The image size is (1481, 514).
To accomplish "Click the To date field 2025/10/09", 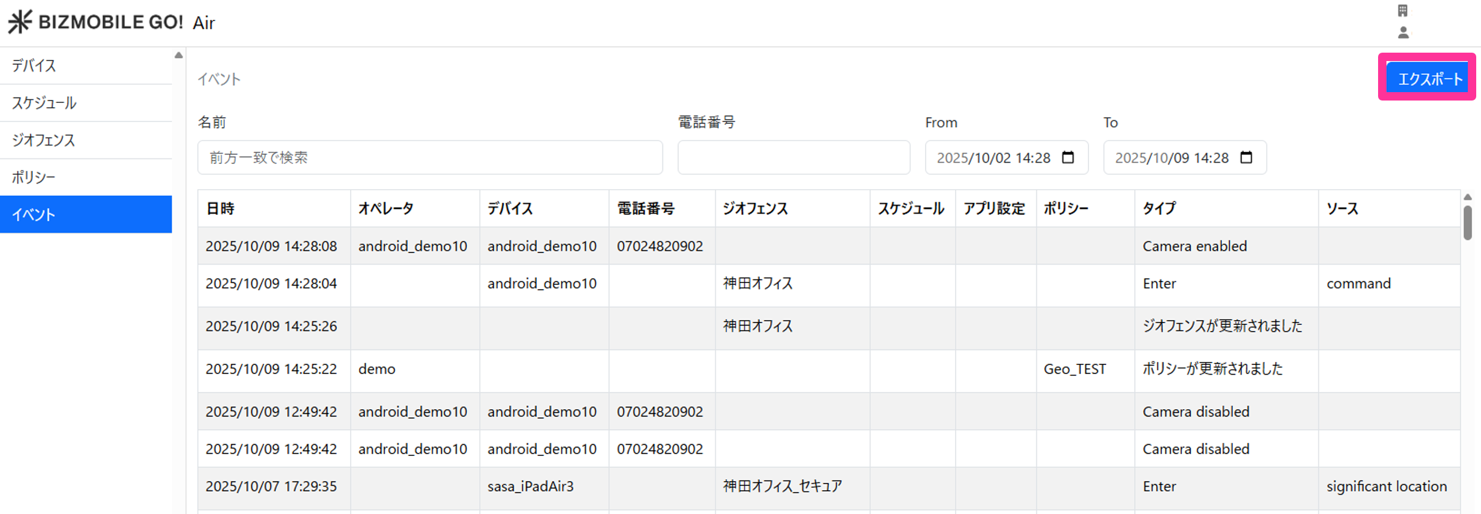I will (1172, 157).
